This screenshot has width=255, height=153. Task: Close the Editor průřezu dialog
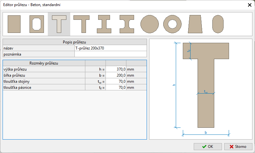250,5
